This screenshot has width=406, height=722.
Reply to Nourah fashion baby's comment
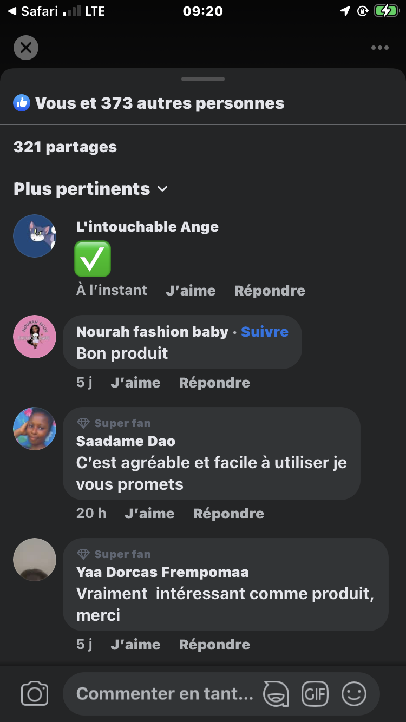coord(214,383)
